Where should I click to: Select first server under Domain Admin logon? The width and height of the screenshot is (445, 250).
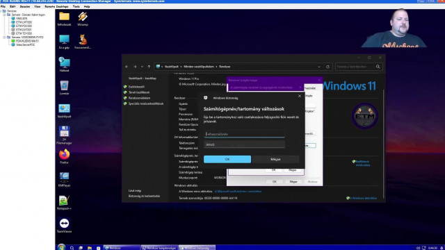[x=22, y=19]
